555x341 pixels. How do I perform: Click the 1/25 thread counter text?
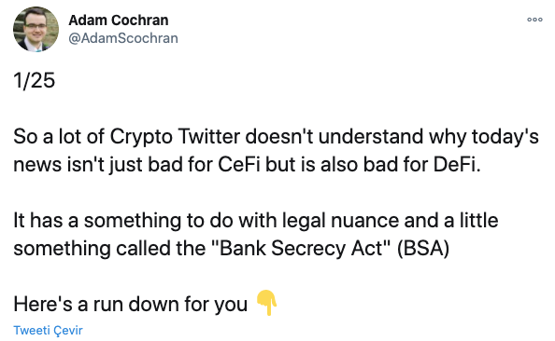(35, 80)
